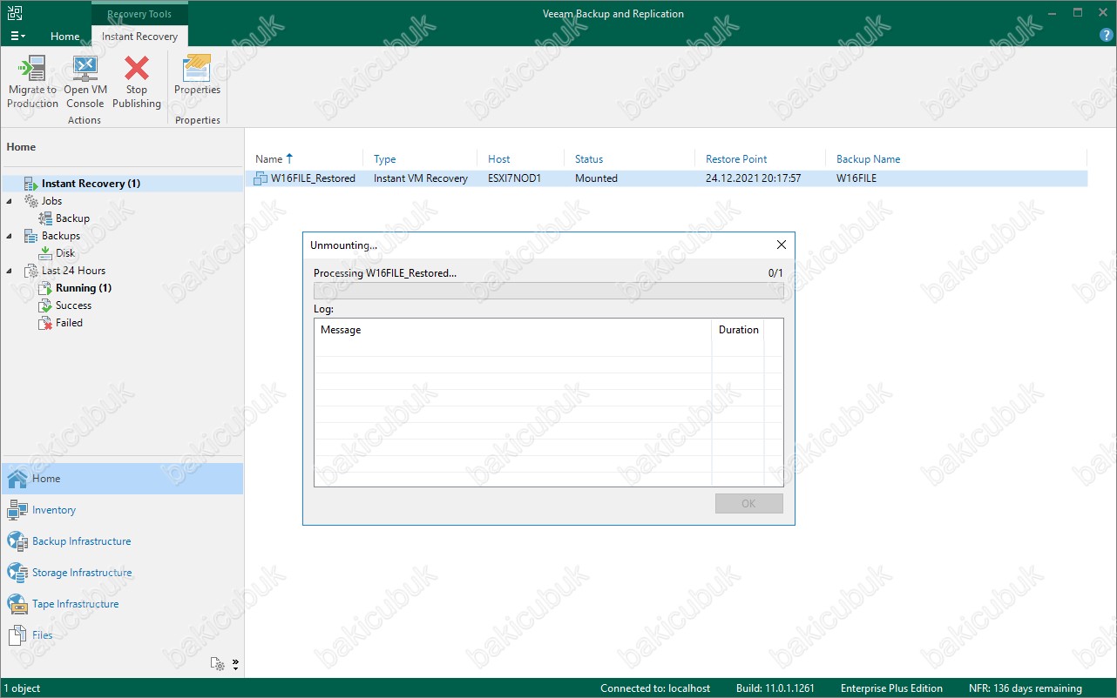Image resolution: width=1117 pixels, height=698 pixels.
Task: Click the Jobs gear icon
Action: (x=30, y=201)
